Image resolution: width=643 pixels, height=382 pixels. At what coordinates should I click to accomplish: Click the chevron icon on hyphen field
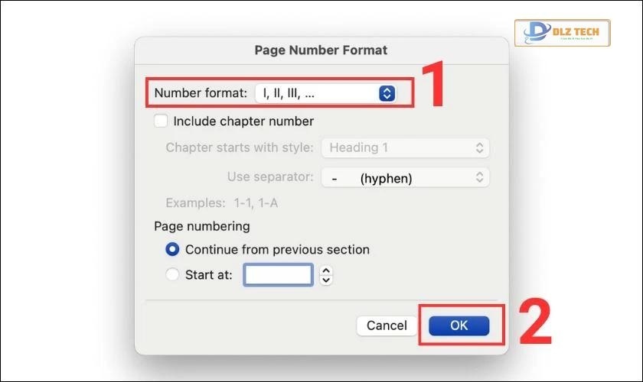[480, 178]
